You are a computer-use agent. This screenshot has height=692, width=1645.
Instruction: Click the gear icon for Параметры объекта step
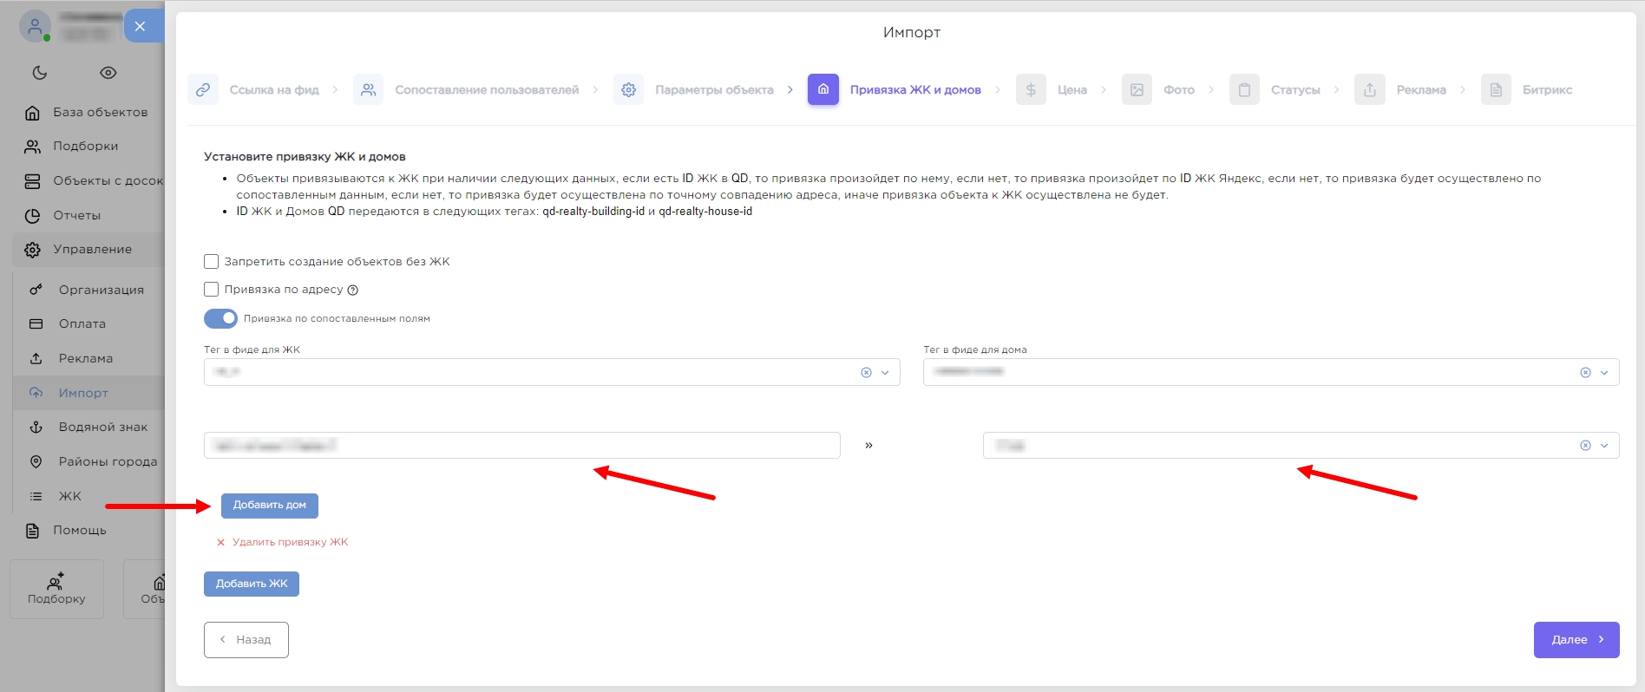tap(629, 89)
